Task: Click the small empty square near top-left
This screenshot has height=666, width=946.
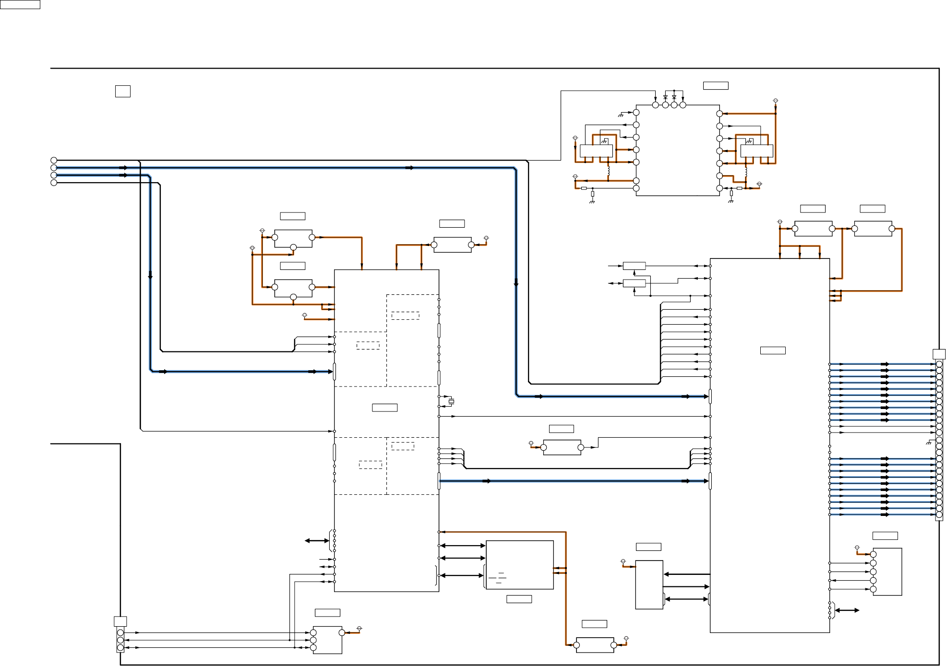Action: pos(123,91)
